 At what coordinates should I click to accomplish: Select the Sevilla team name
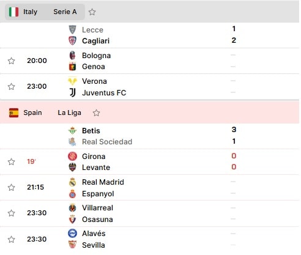[x=94, y=245]
